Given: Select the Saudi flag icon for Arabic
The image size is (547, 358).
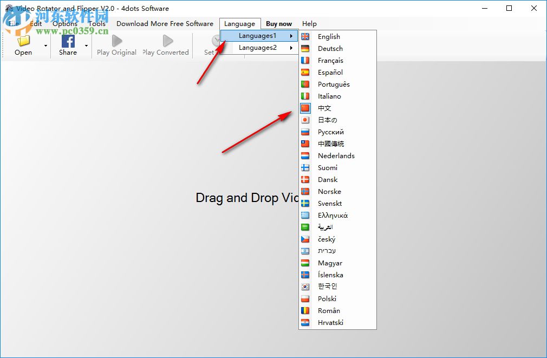Looking at the screenshot, I should click(x=305, y=227).
